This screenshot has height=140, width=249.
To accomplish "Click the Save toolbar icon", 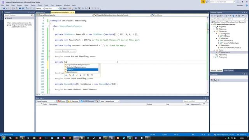I will coord(20,9).
